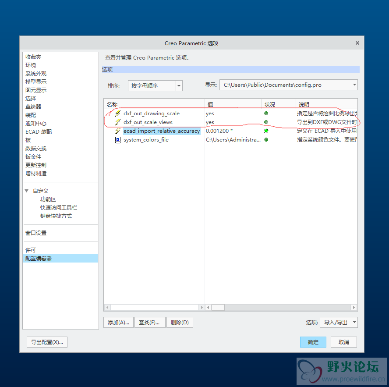This screenshot has height=387, width=389.
Task: Select 系统外观 in the sidebar
Action: point(36,74)
